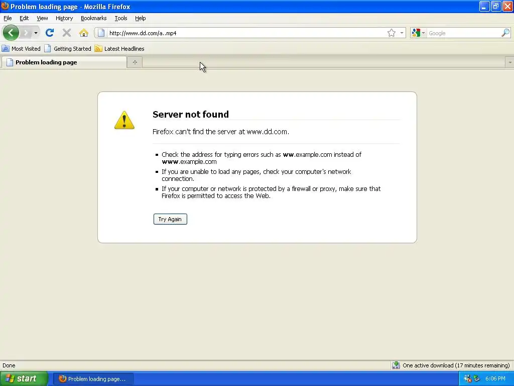Viewport: 514px width, 386px height.
Task: Click the page identity icon in URL bar
Action: (x=101, y=33)
